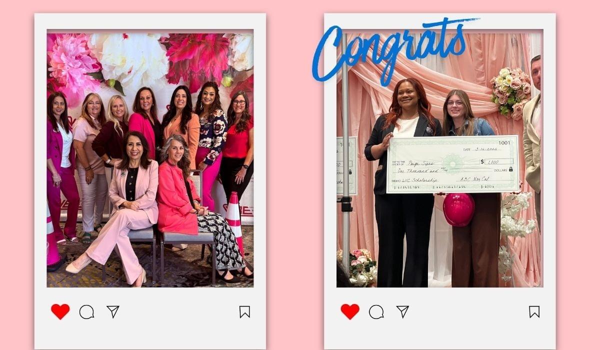Screen dimensions: 600x350
Task: Toggle the bookmark on the right card
Action: click(x=534, y=312)
